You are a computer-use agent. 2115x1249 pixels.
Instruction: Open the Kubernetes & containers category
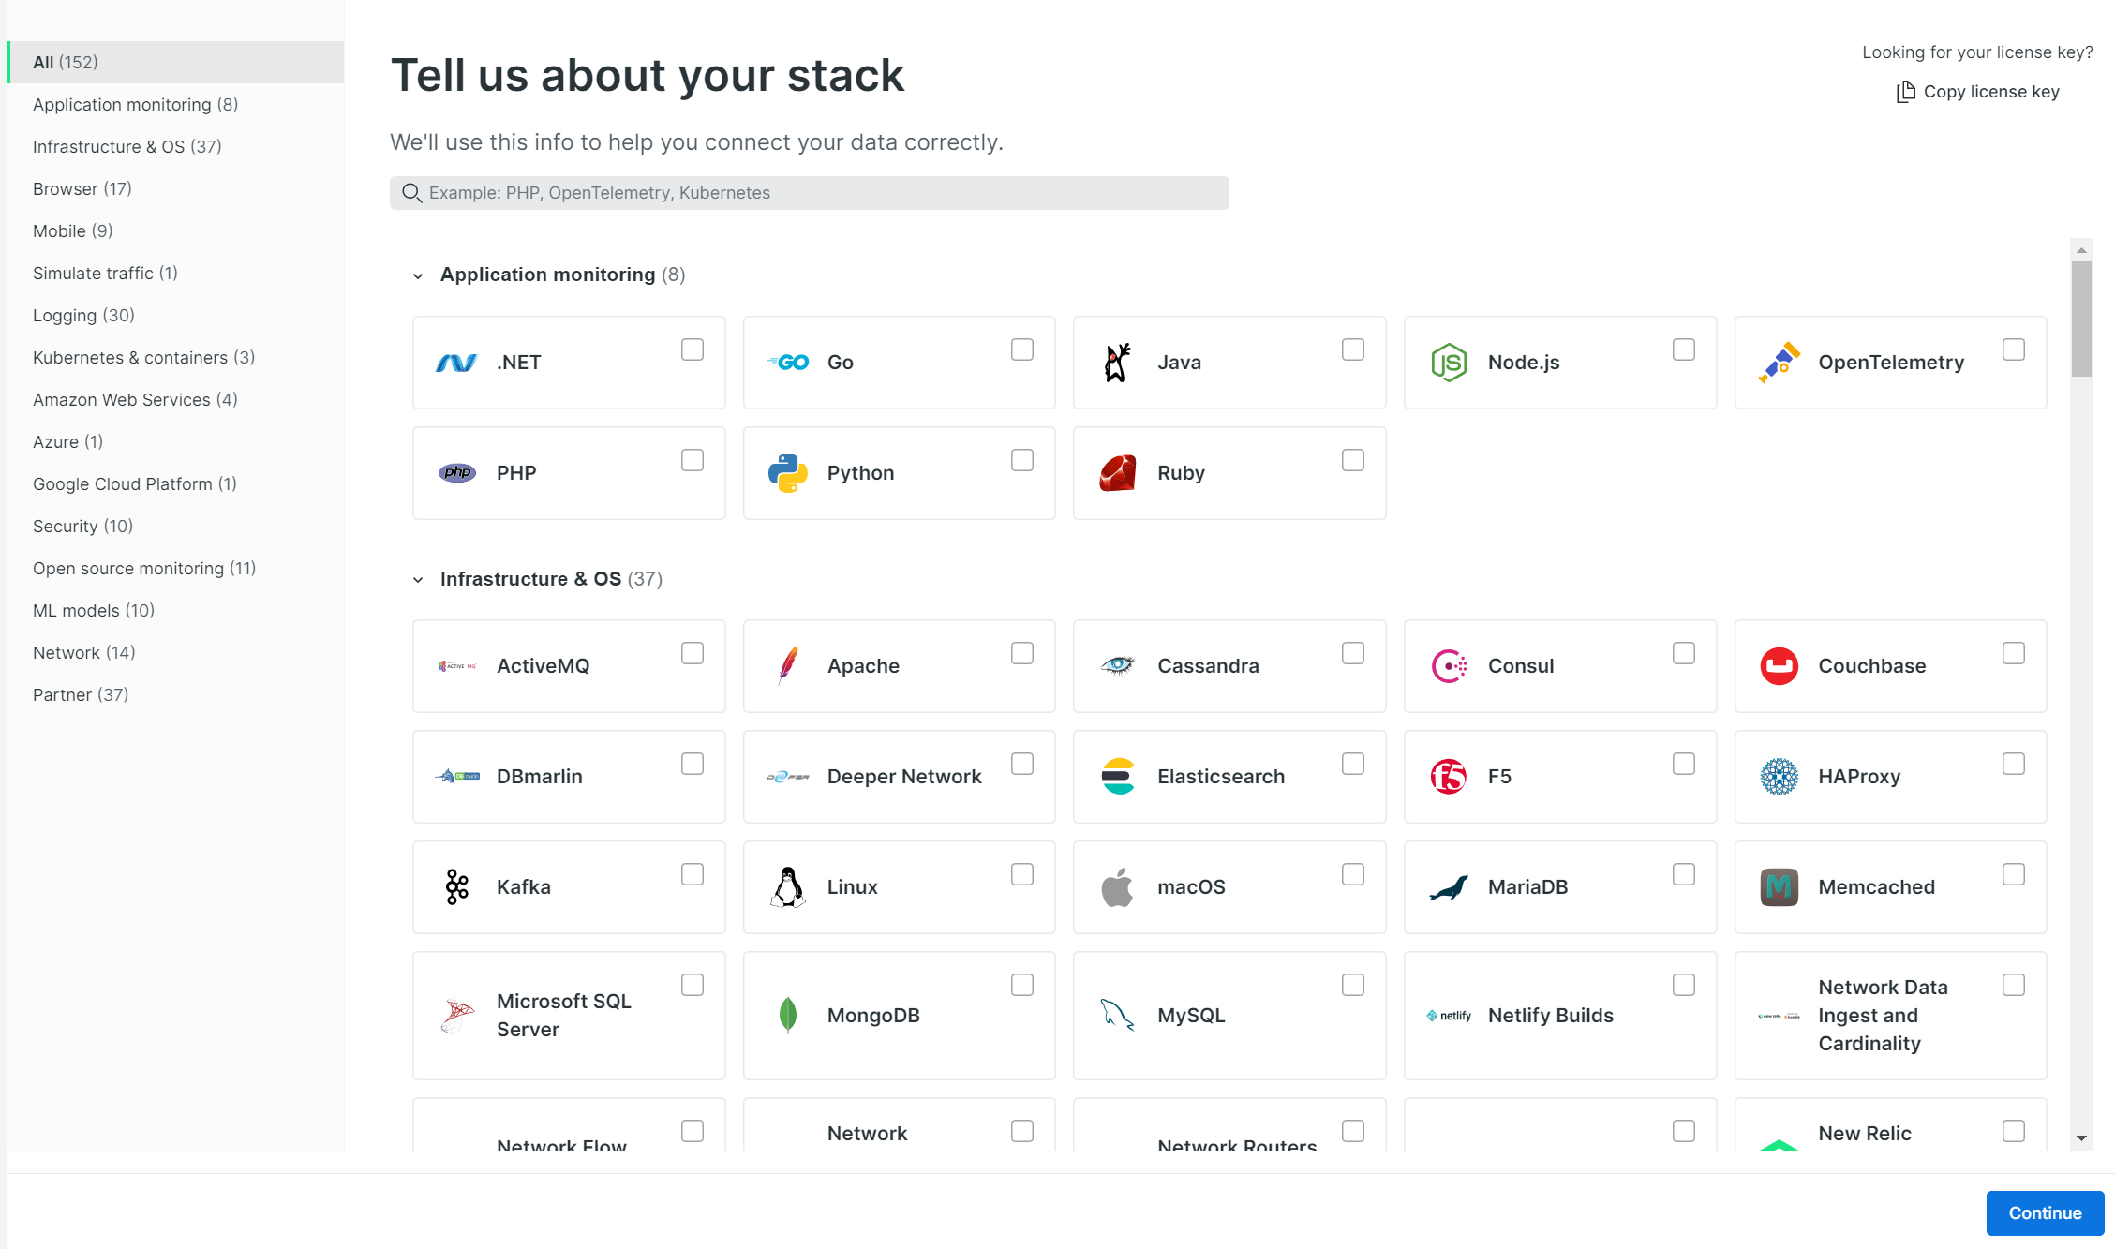[x=143, y=357]
